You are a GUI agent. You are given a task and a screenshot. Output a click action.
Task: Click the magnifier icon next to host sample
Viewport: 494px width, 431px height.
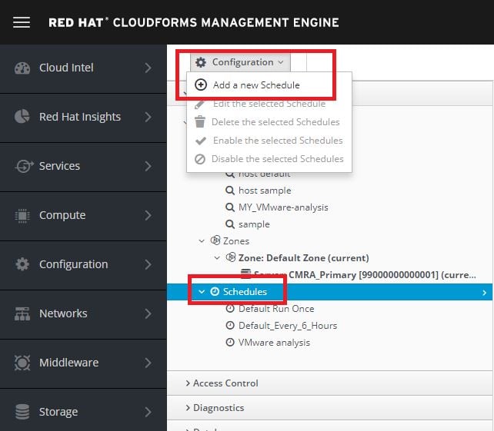[x=230, y=191]
